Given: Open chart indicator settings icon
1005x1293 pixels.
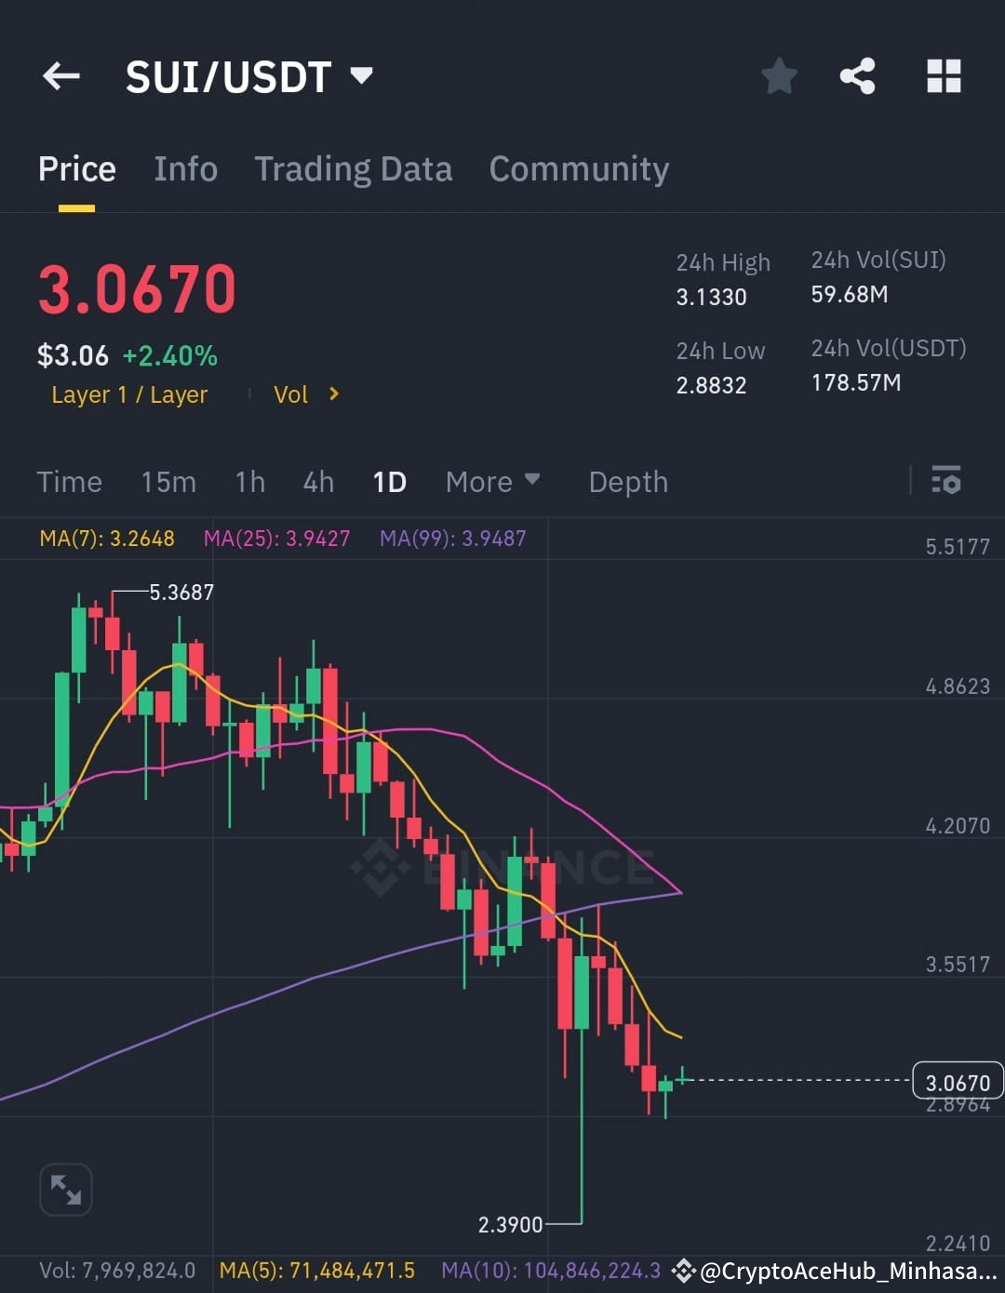Looking at the screenshot, I should (945, 480).
